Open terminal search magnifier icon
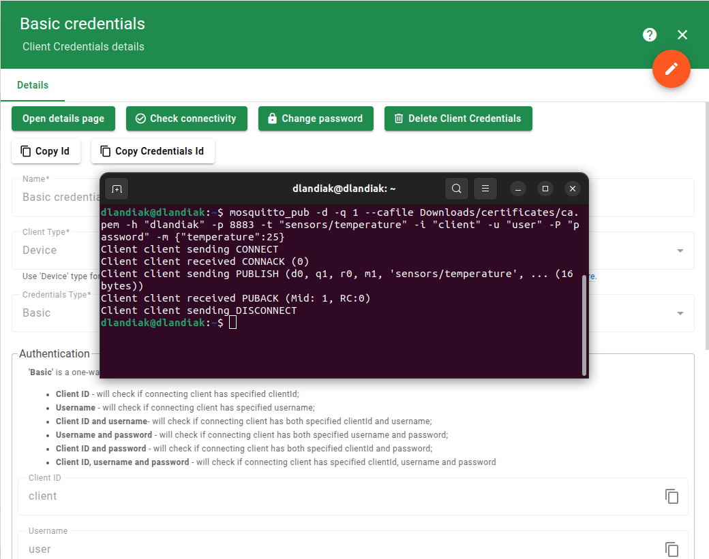 pyautogui.click(x=457, y=189)
